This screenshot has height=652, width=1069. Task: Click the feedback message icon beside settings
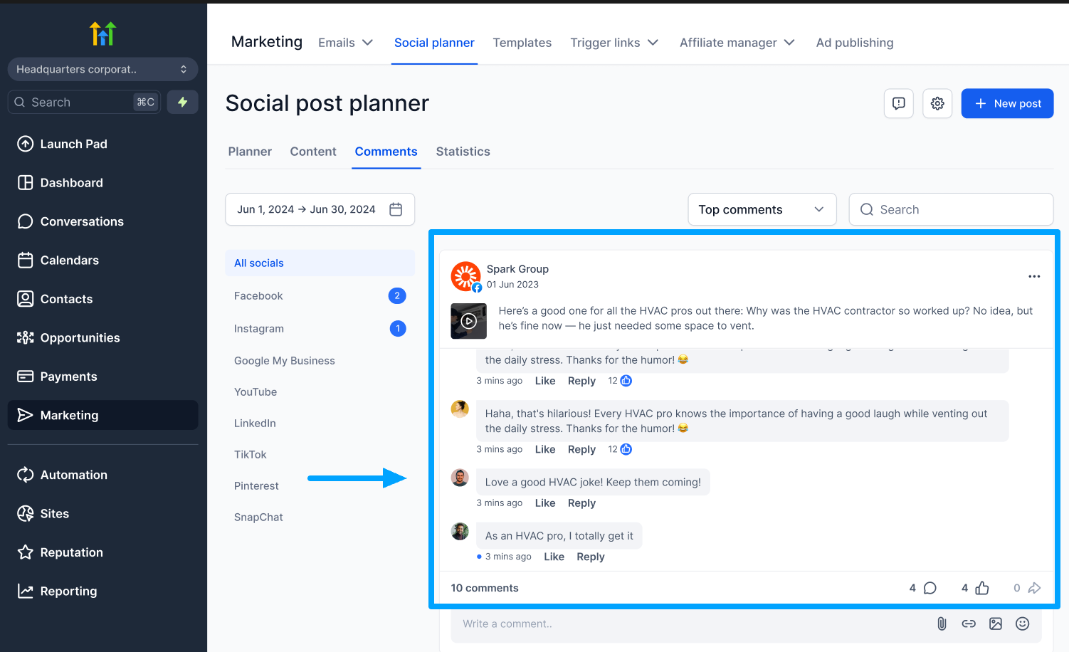tap(898, 104)
